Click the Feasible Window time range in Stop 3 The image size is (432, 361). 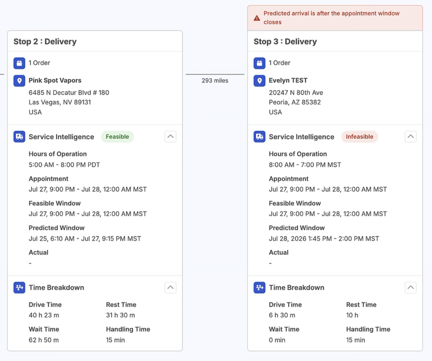click(x=328, y=214)
